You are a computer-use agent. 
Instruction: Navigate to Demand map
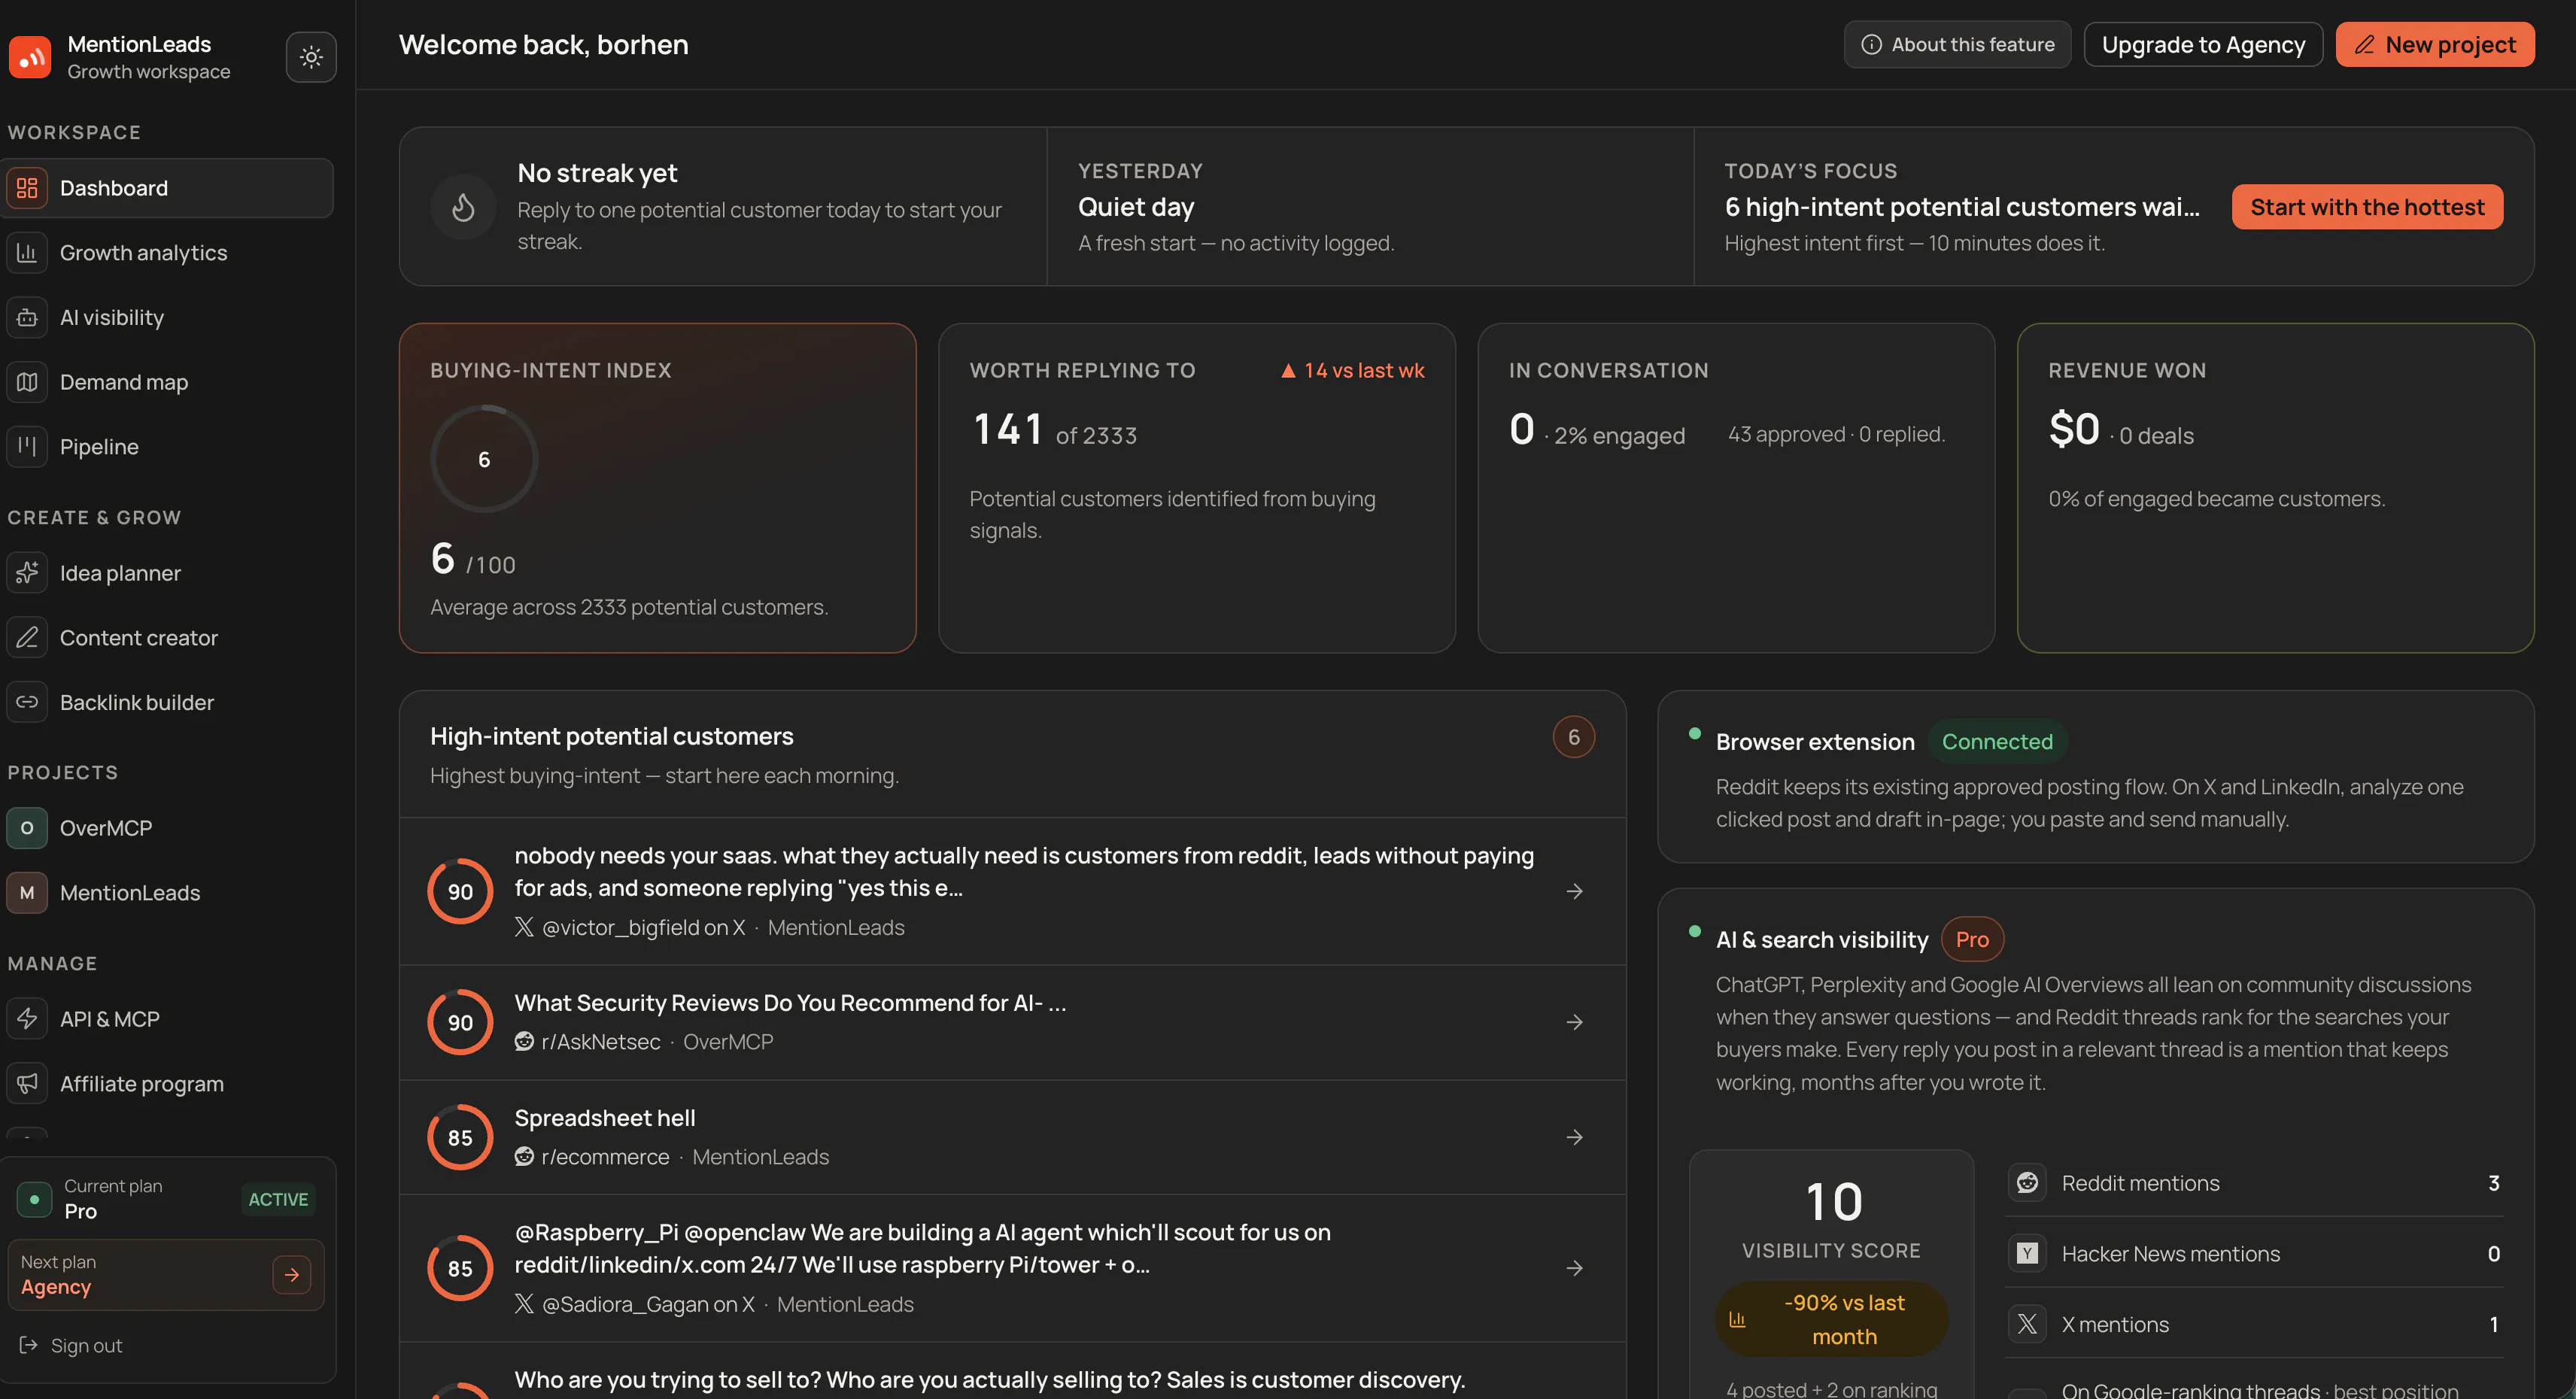pos(167,382)
